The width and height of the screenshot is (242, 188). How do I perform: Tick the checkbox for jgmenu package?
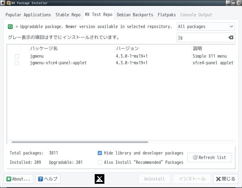tap(17, 56)
